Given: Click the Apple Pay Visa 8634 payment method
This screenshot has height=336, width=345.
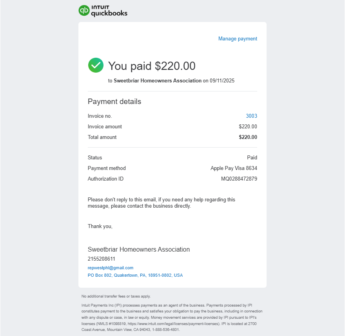Looking at the screenshot, I should 234,168.
